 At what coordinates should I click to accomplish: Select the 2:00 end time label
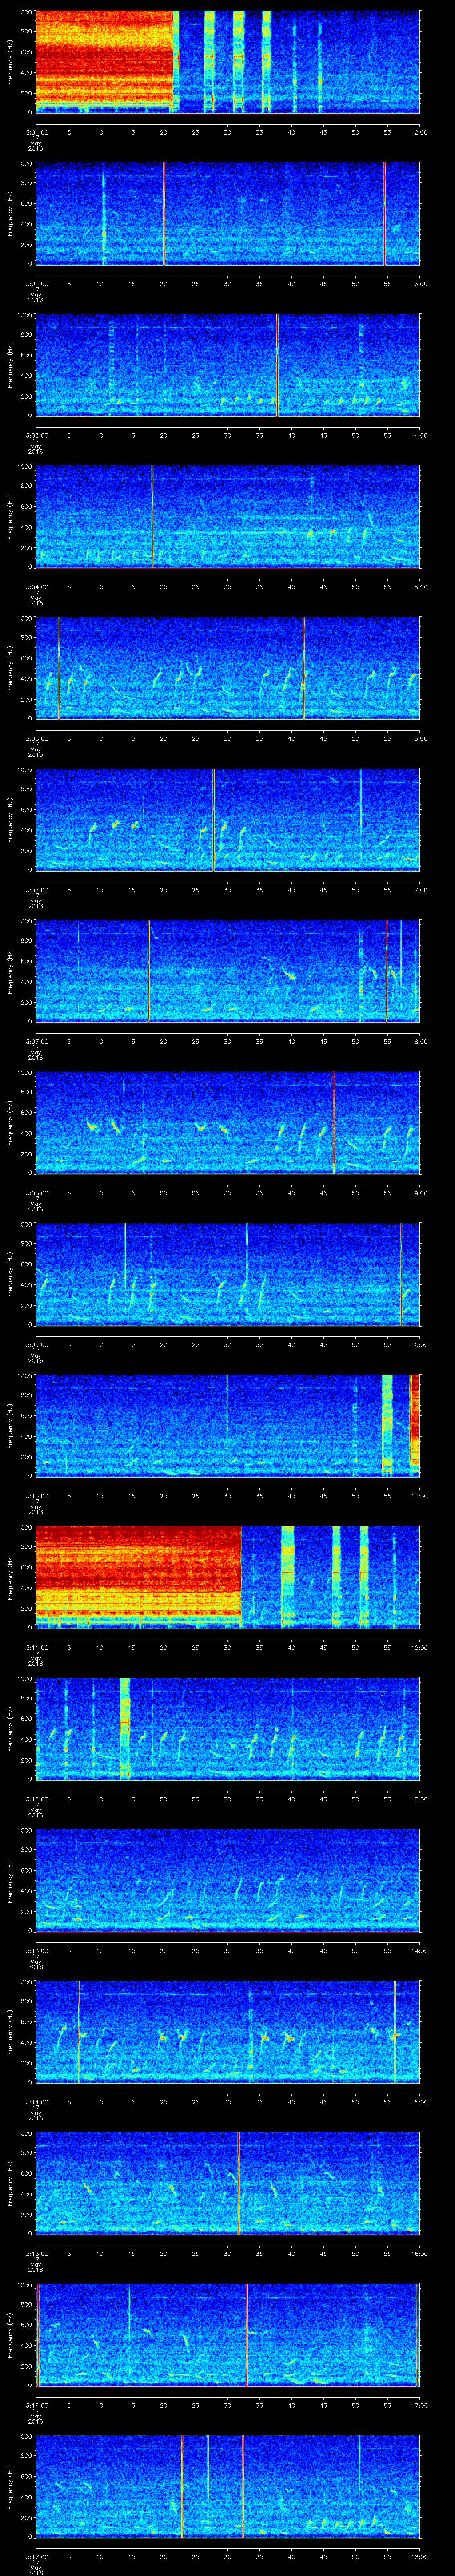[420, 131]
